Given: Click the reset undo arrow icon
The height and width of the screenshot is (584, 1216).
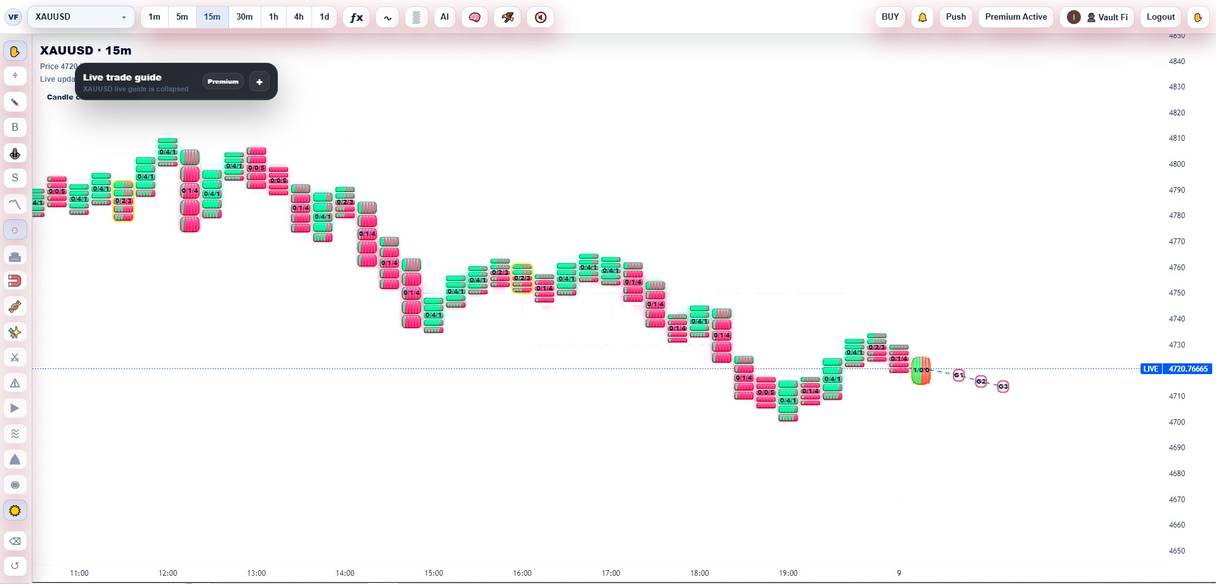Looking at the screenshot, I should [x=15, y=566].
